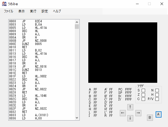
Task: Click the down arrow d-pad button
Action: point(130,118)
